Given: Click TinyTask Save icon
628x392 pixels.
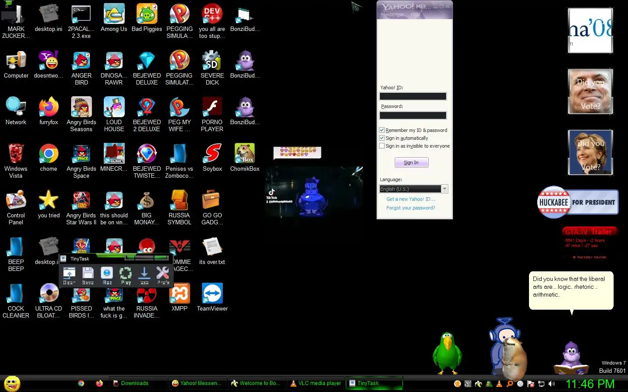Looking at the screenshot, I should [88, 275].
